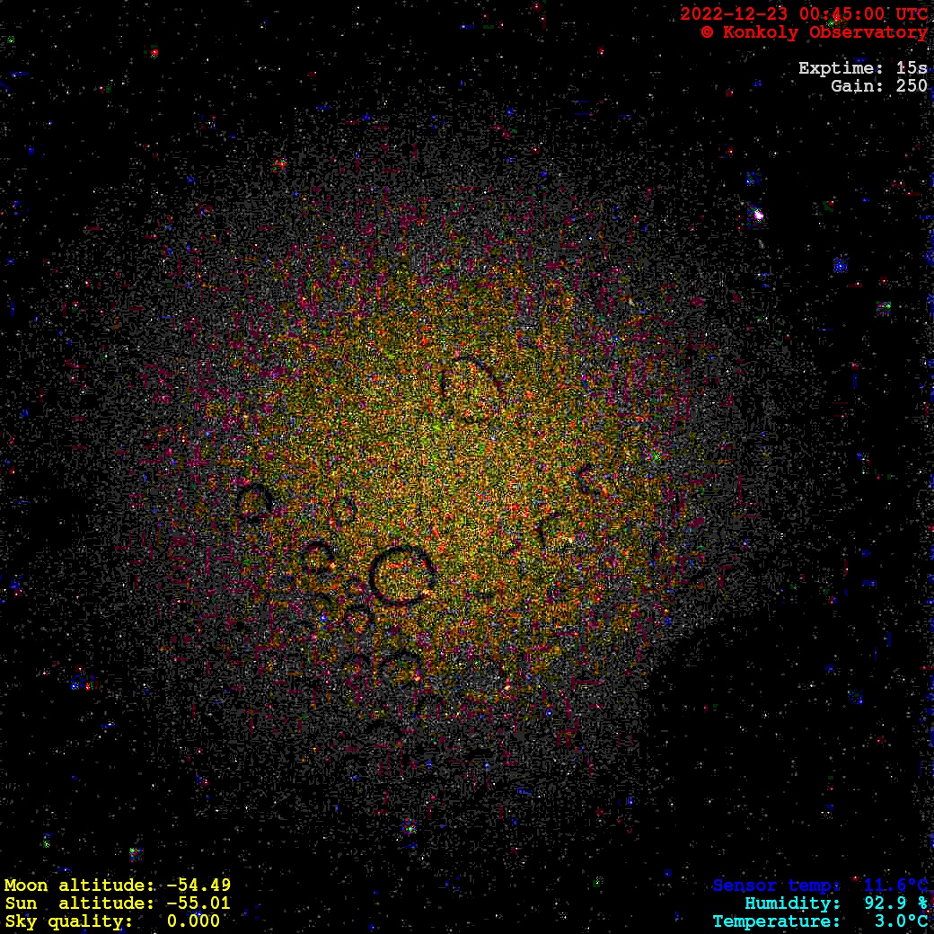The image size is (934, 934).
Task: Click the green pixel cluster at bottom left
Action: point(135,852)
